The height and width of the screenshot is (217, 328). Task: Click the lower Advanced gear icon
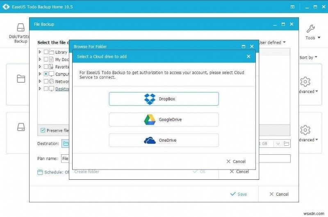click(x=305, y=130)
